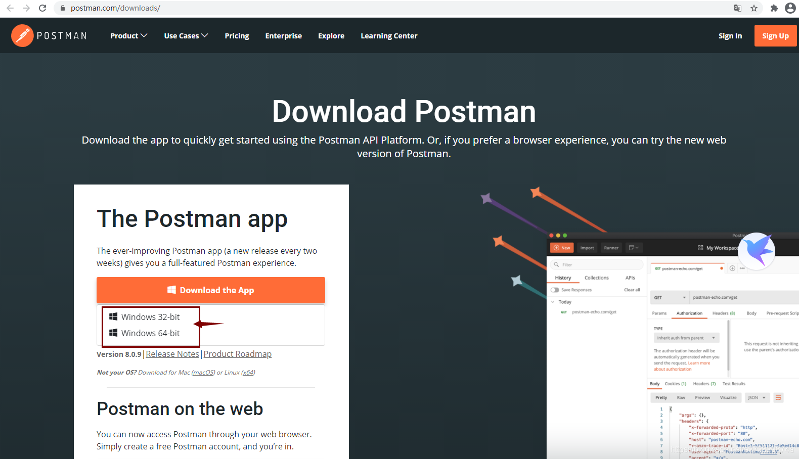Click the browser back arrow
Viewport: 799px width, 459px height.
click(x=10, y=8)
